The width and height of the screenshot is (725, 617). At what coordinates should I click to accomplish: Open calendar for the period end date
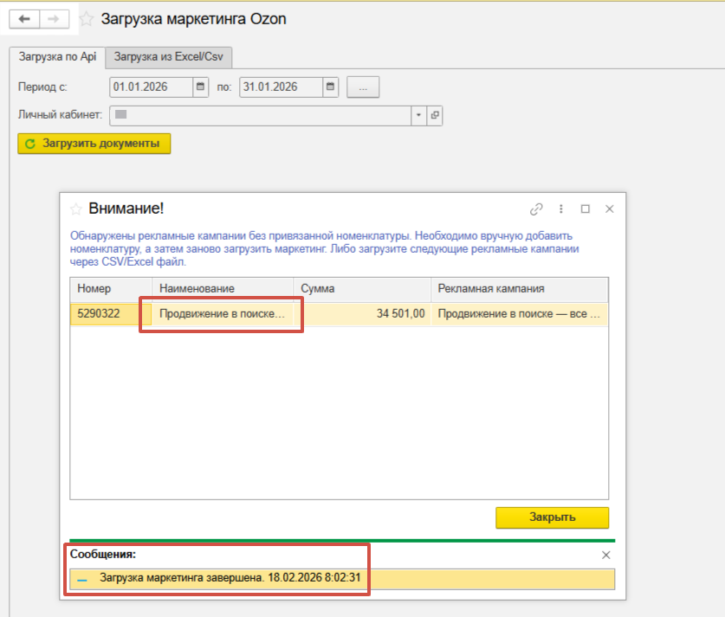(330, 87)
